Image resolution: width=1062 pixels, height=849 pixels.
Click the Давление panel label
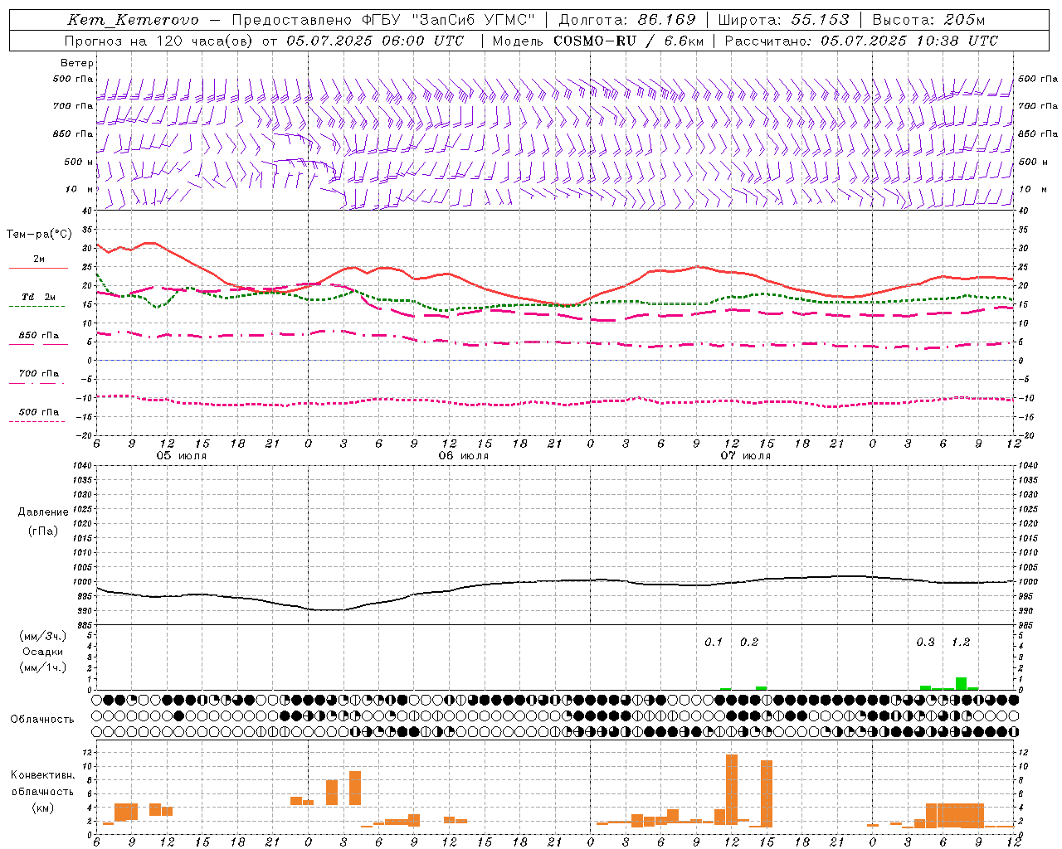tap(43, 512)
